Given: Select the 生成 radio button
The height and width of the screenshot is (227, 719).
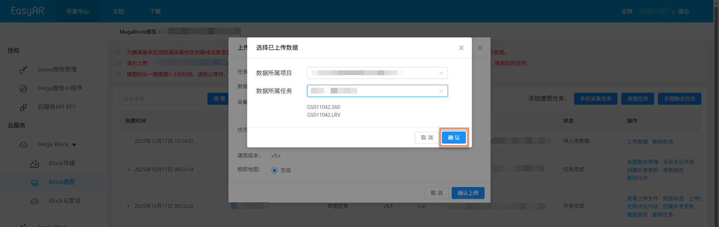Looking at the screenshot, I should (x=274, y=171).
